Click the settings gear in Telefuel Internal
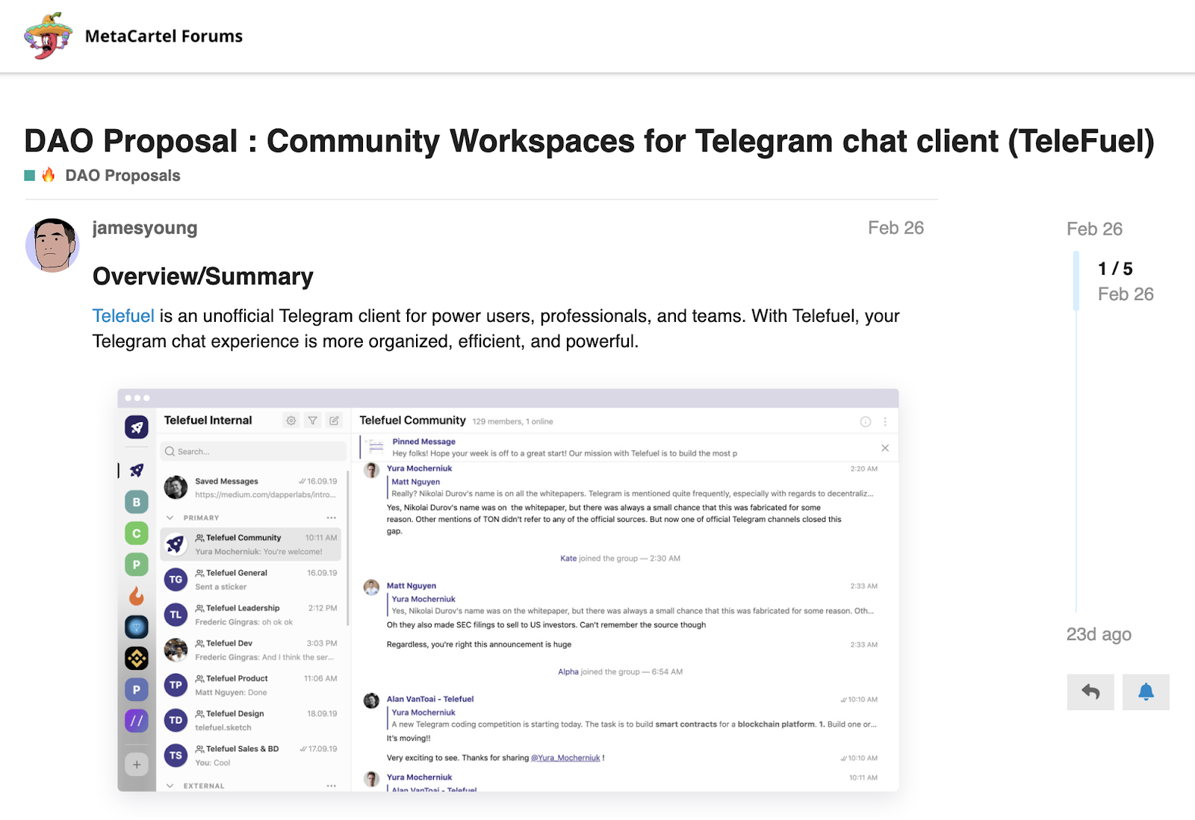The width and height of the screenshot is (1195, 820). click(x=291, y=420)
